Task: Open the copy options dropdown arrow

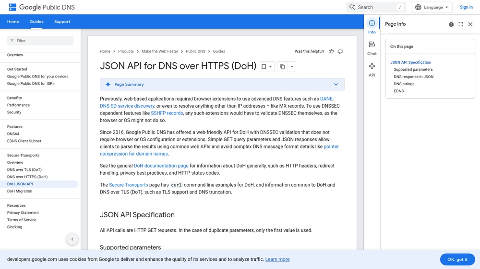Action: (x=292, y=67)
